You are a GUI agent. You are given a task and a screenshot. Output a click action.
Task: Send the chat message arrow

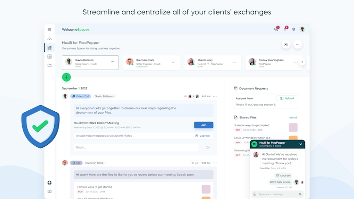click(300, 194)
